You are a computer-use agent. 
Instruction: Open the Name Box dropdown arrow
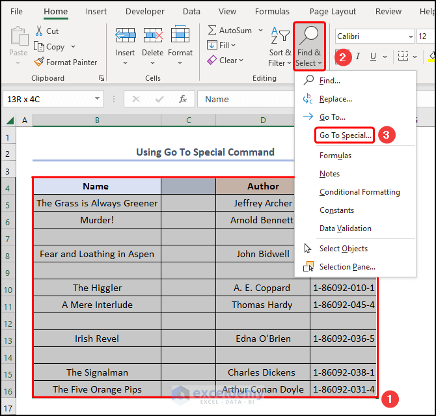(97, 98)
